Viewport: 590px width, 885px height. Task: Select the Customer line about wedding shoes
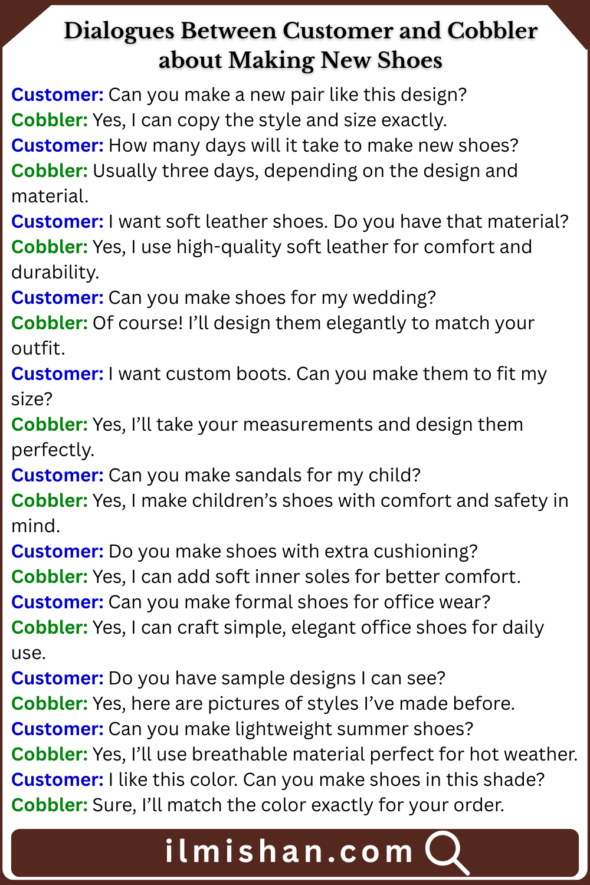tap(272, 297)
